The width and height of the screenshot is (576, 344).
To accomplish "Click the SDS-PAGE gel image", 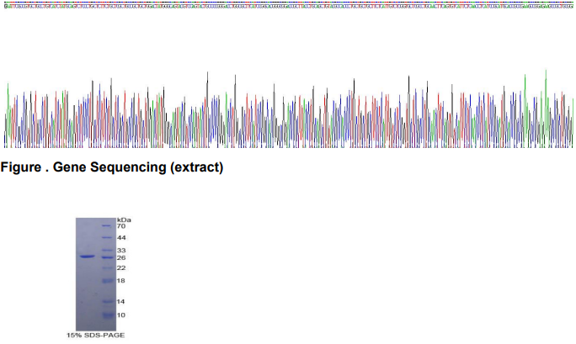I will coord(96,274).
